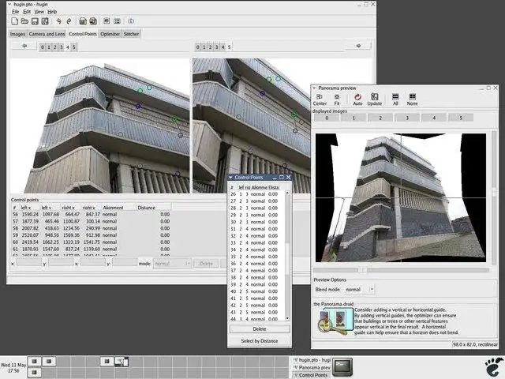
Task: Click the Undo arrow in toolbar
Action: tap(58, 21)
